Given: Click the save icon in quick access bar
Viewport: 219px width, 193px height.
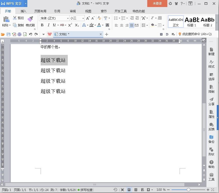Looking at the screenshot, I should [x=9, y=34].
